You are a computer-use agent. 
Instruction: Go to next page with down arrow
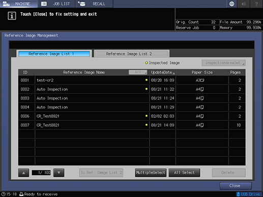(59, 173)
